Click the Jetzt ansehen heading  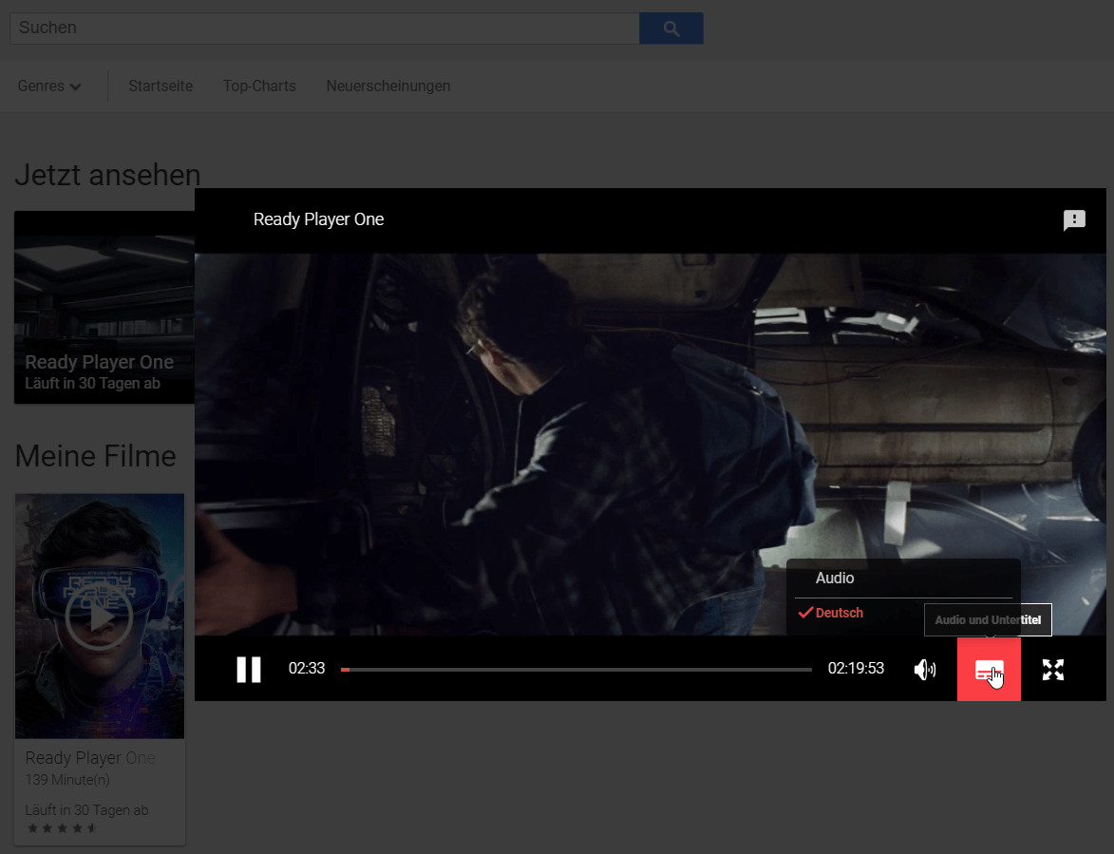click(x=107, y=175)
